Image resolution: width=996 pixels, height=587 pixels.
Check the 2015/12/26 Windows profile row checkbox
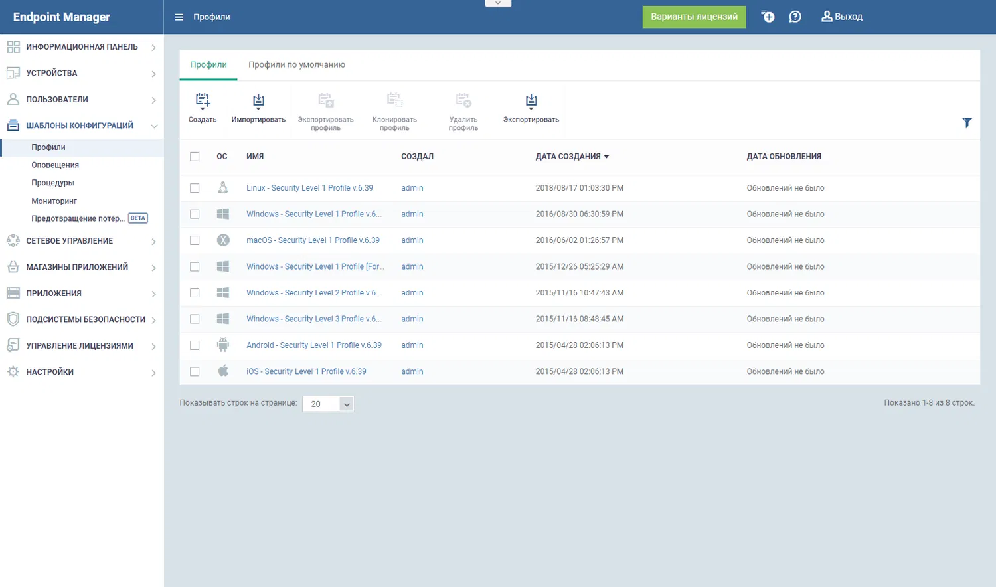pos(195,267)
